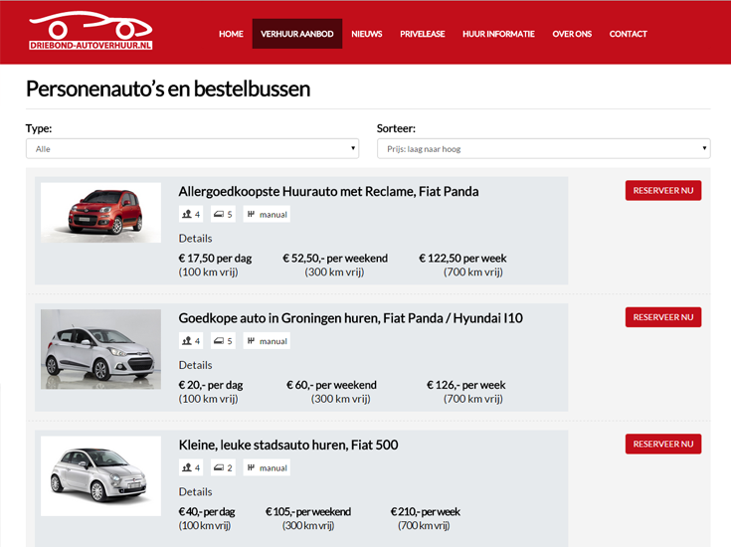The width and height of the screenshot is (731, 547).
Task: Click the € 126,- per week price
Action: (x=465, y=385)
